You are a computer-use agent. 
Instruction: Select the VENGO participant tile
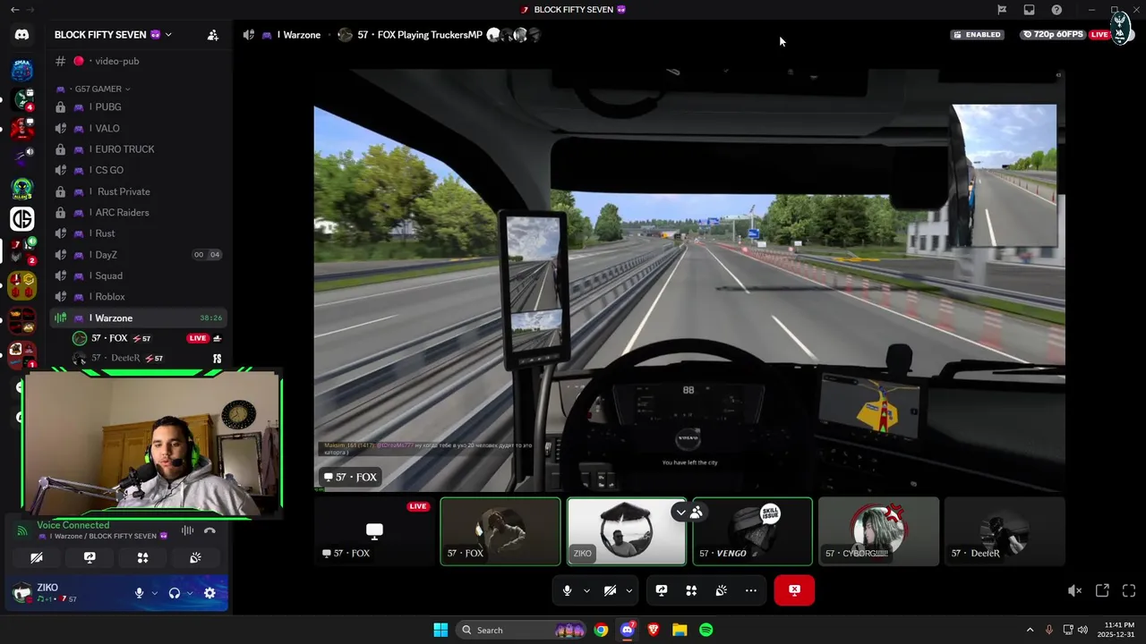click(752, 531)
